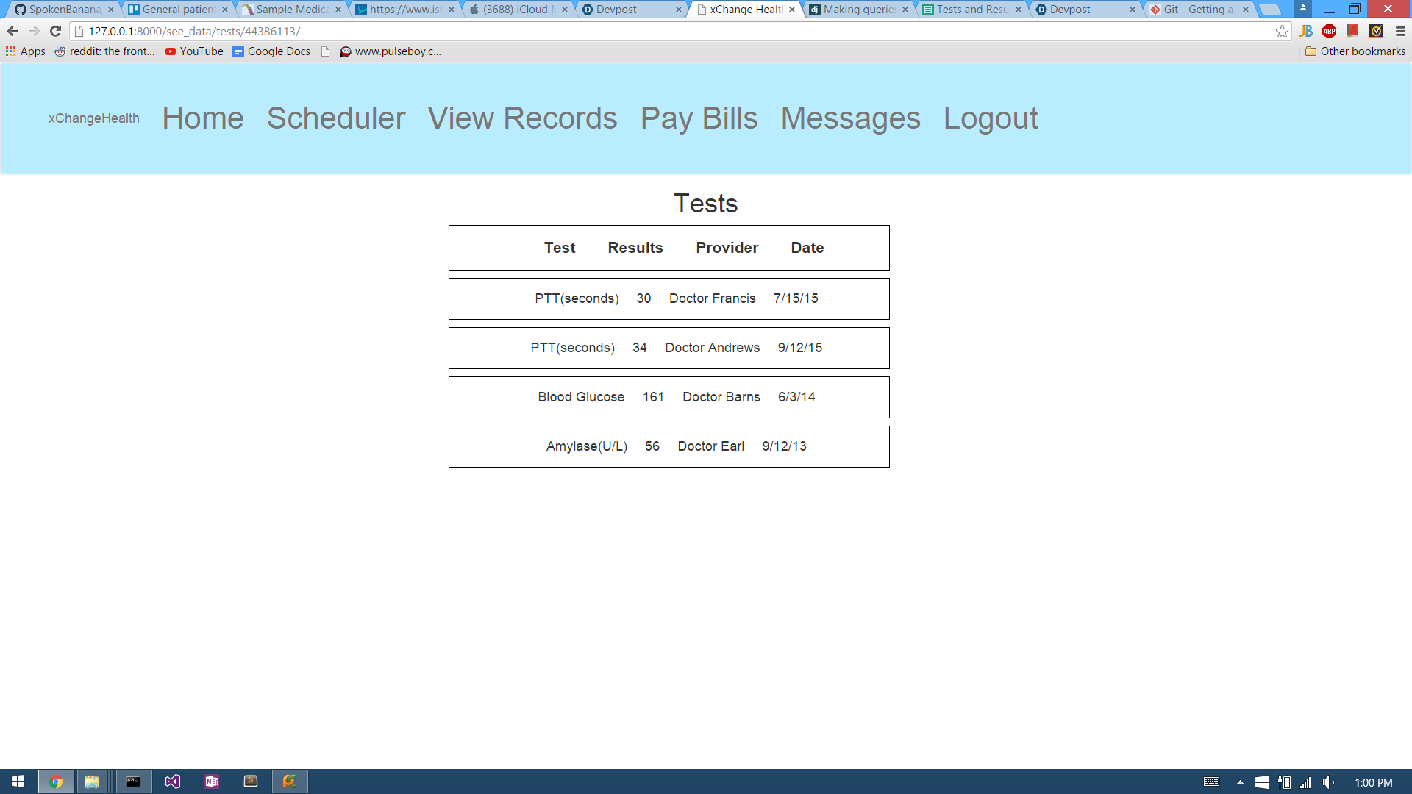Image resolution: width=1412 pixels, height=794 pixels.
Task: Reload the current page
Action: click(x=55, y=31)
